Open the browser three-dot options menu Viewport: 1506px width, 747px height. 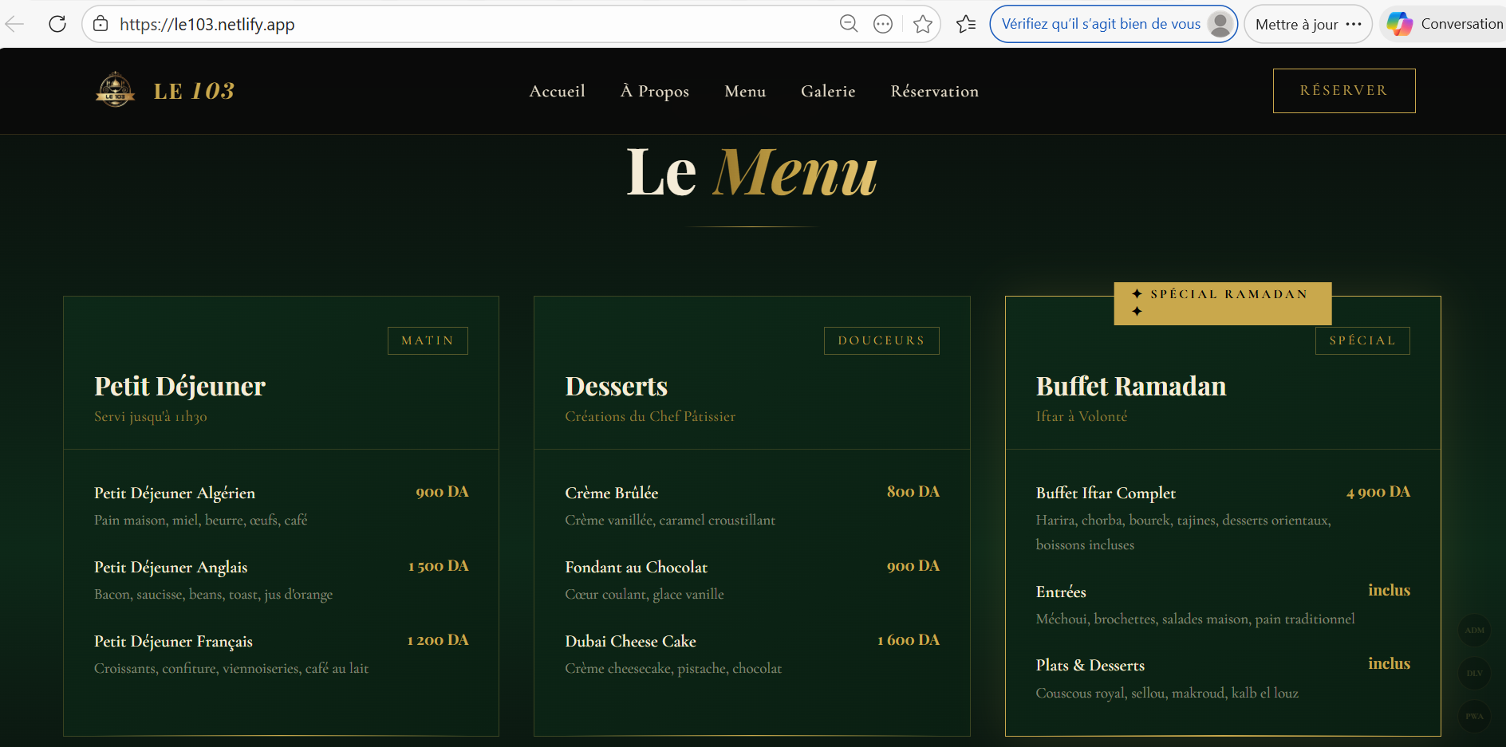(882, 24)
